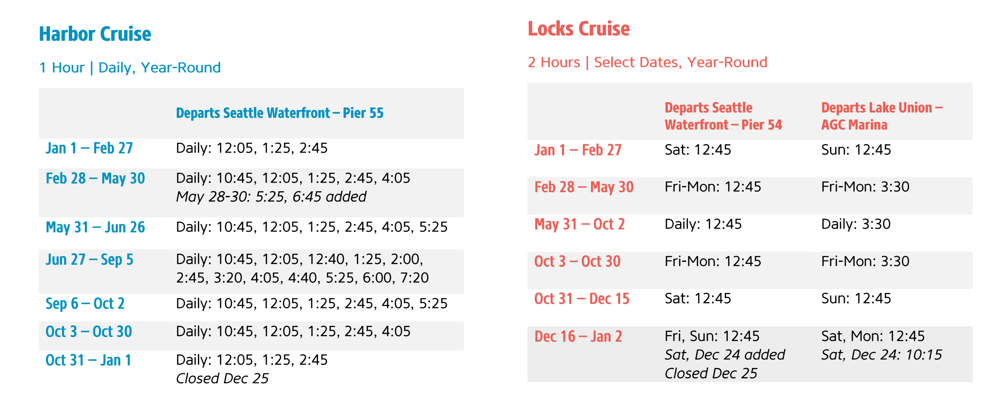Image resolution: width=991 pixels, height=398 pixels.
Task: Select the Locks Cruise 'May 31 – Oct 2' row label
Action: tap(579, 225)
